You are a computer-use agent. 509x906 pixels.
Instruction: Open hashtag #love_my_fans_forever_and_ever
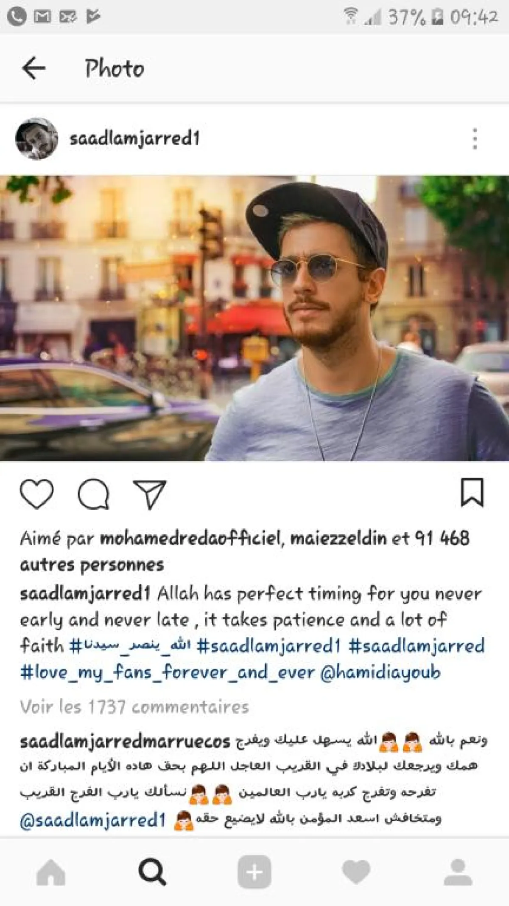point(168,672)
